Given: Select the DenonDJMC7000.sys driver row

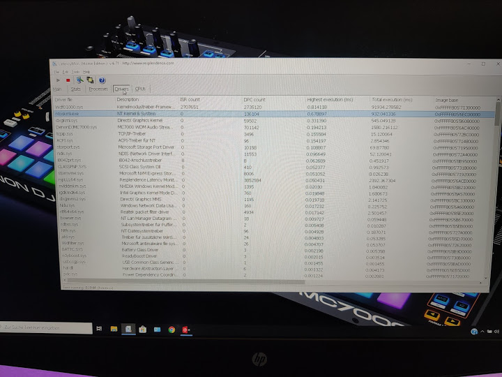Looking at the screenshot, I should (x=275, y=128).
